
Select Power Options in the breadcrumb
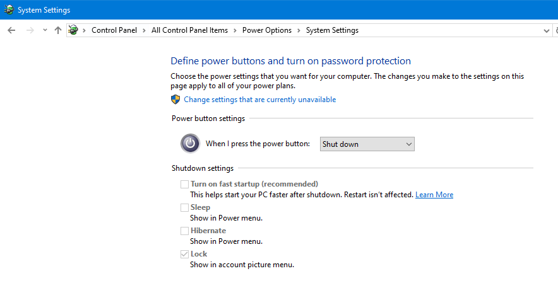click(x=267, y=30)
